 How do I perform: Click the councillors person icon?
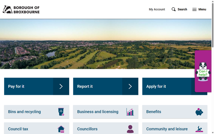130,129
